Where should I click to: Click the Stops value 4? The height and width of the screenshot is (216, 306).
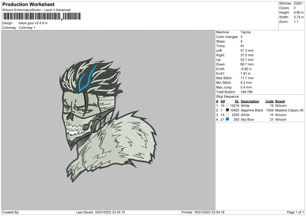tap(241, 41)
